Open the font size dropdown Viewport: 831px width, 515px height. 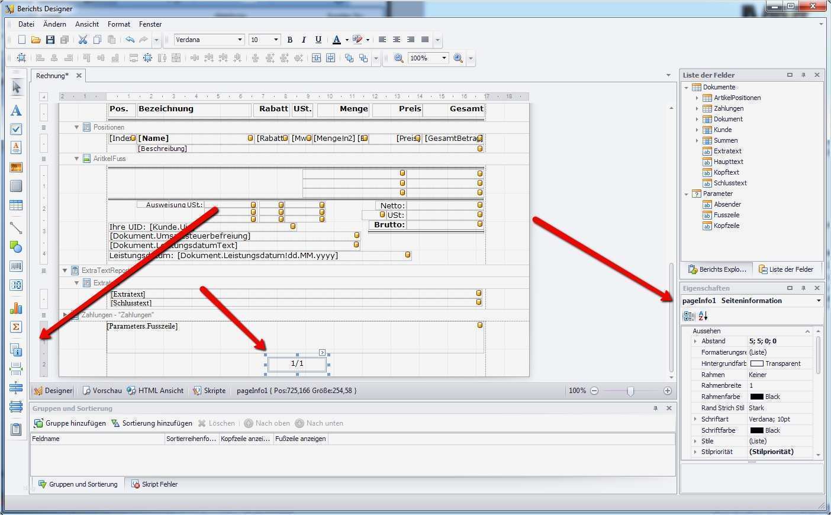(276, 40)
